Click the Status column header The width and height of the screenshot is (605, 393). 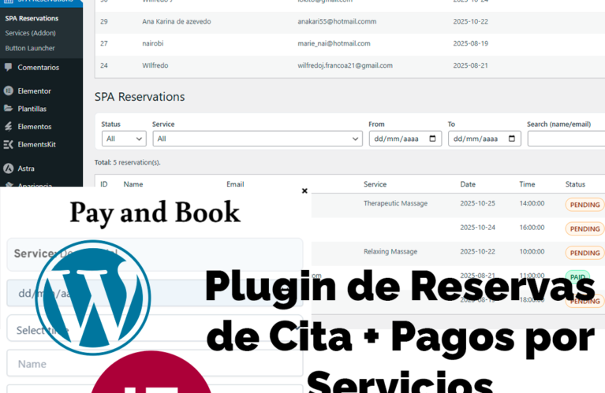(x=575, y=184)
